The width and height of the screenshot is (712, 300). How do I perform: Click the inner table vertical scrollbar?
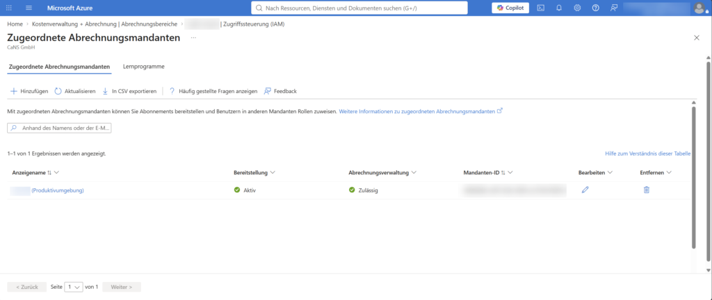(x=693, y=178)
